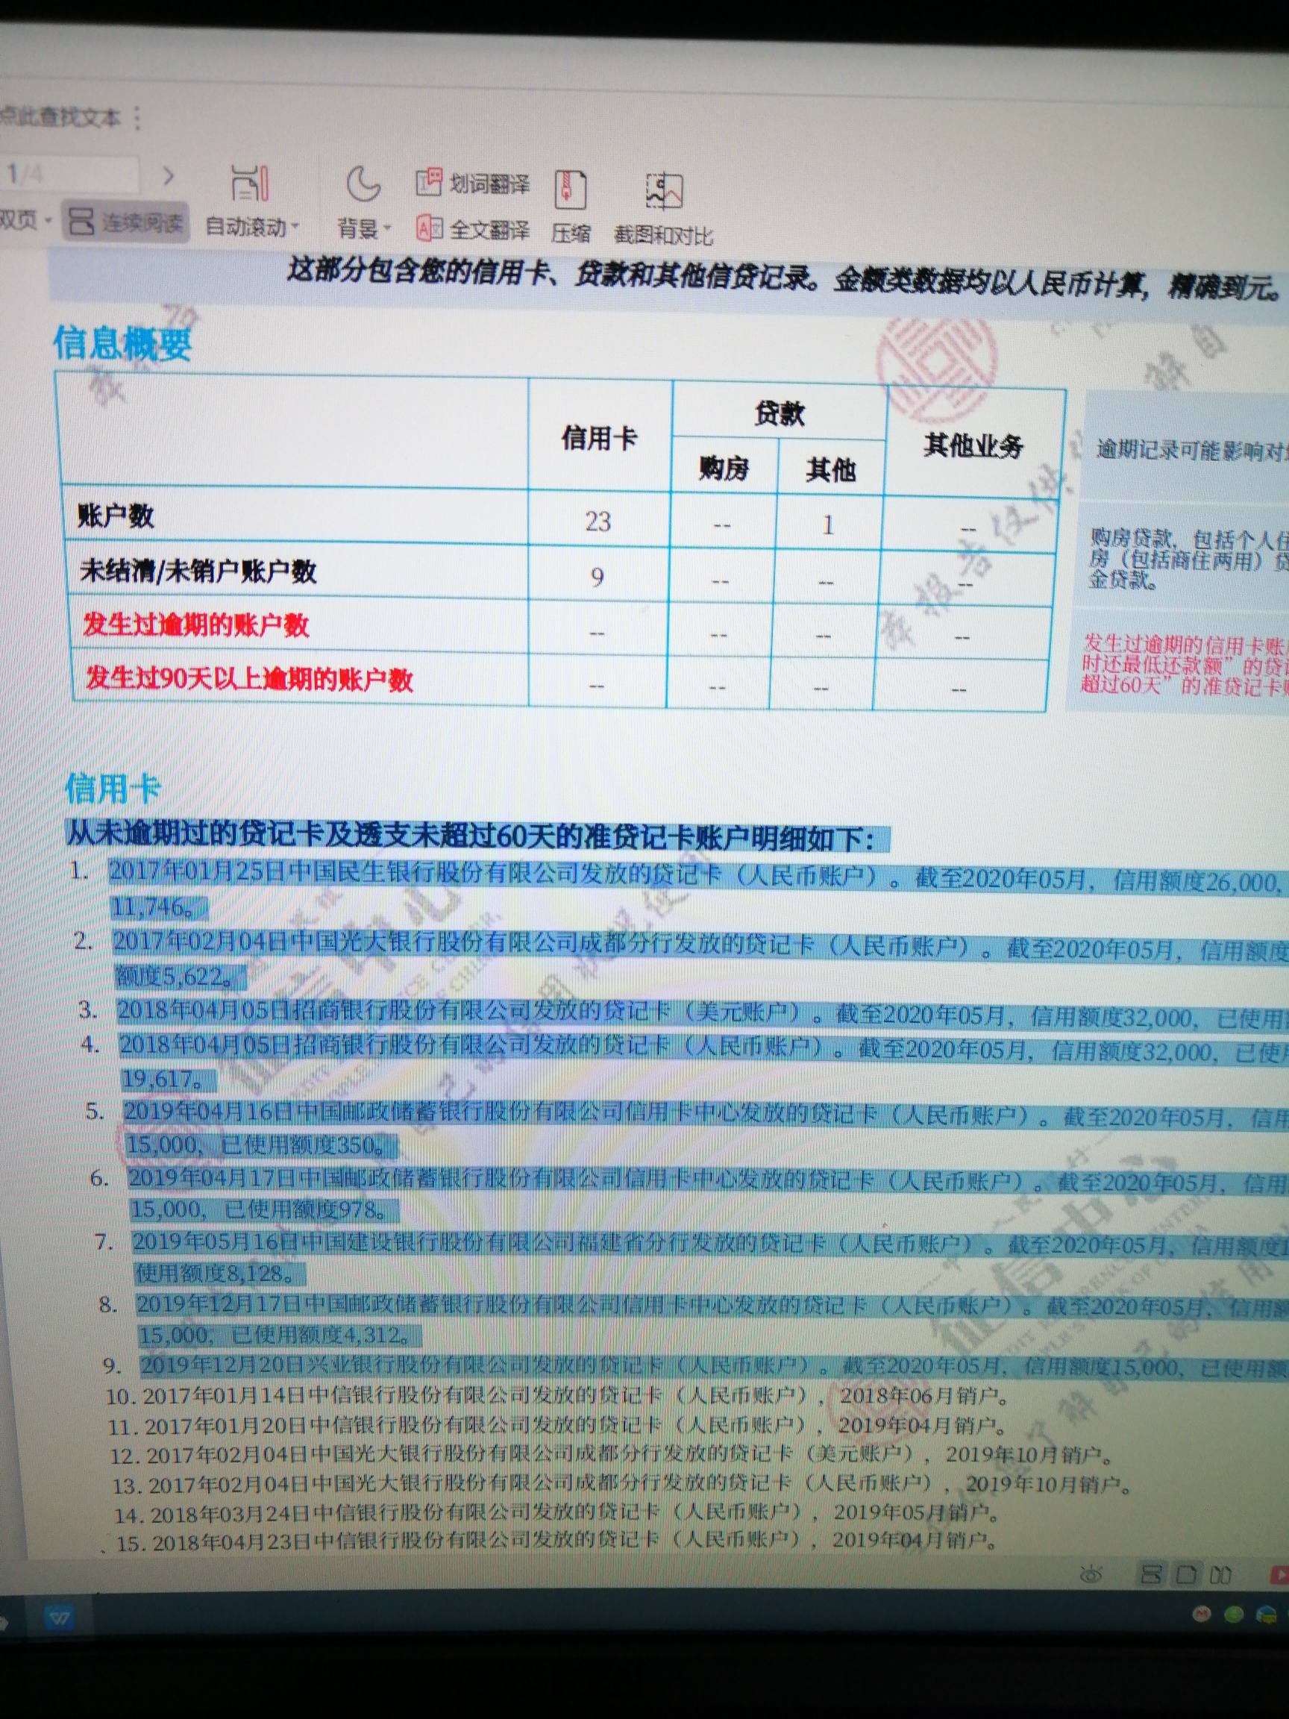Click the 账户数 row label

coord(116,516)
